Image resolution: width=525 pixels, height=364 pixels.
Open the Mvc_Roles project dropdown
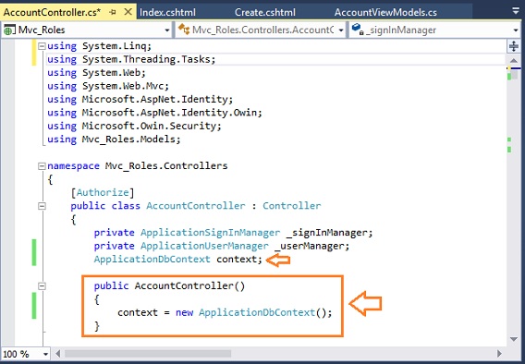pyautogui.click(x=87, y=30)
